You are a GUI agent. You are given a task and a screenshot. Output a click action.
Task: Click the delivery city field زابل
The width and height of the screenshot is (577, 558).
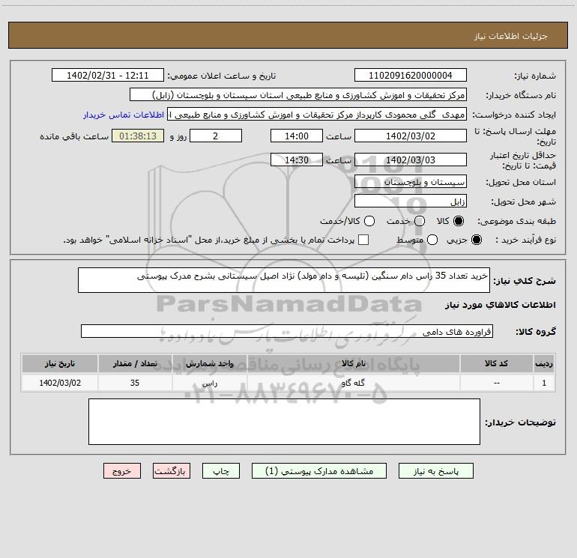pyautogui.click(x=411, y=201)
